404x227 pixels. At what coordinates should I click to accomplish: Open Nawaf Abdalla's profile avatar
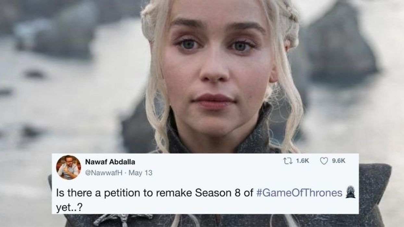(x=68, y=167)
